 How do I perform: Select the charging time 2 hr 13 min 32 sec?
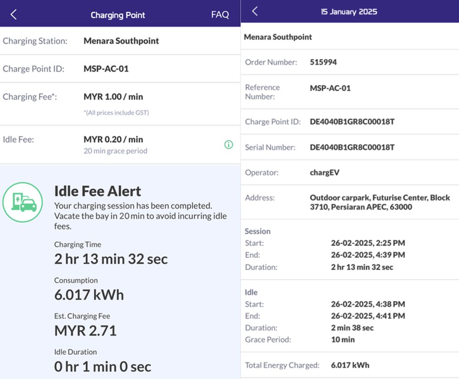coord(111,259)
